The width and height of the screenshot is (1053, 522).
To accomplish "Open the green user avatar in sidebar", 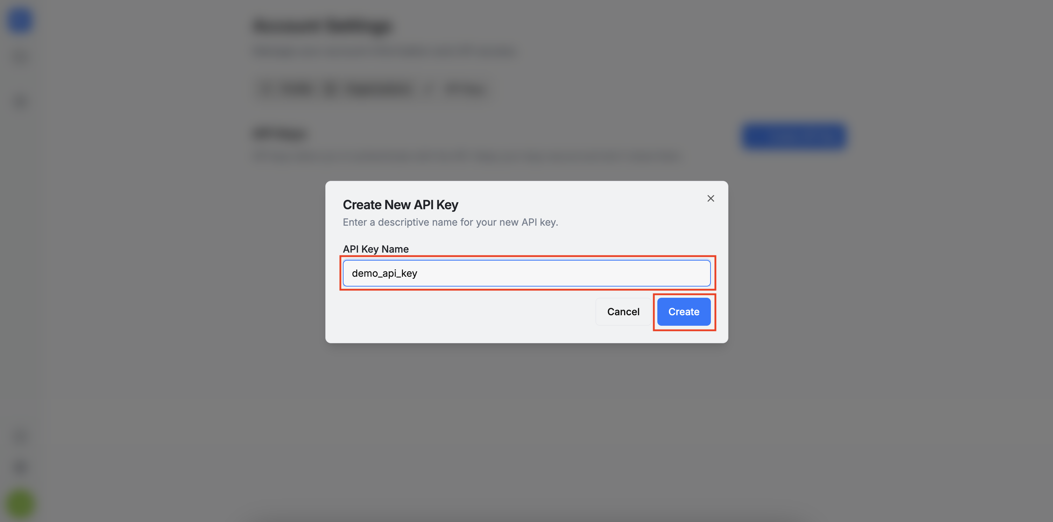I will [x=20, y=503].
